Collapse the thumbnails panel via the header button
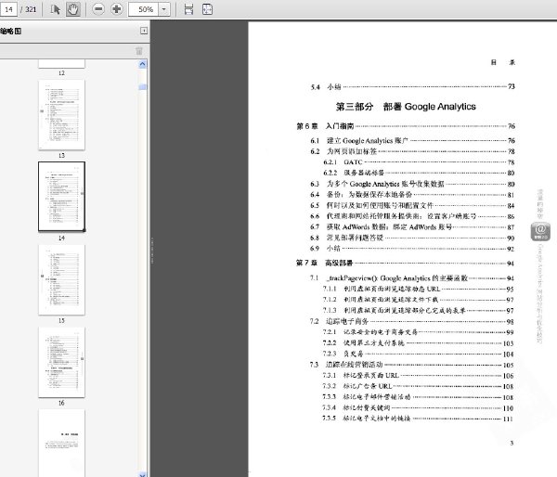The height and width of the screenshot is (477, 557). pos(144,31)
